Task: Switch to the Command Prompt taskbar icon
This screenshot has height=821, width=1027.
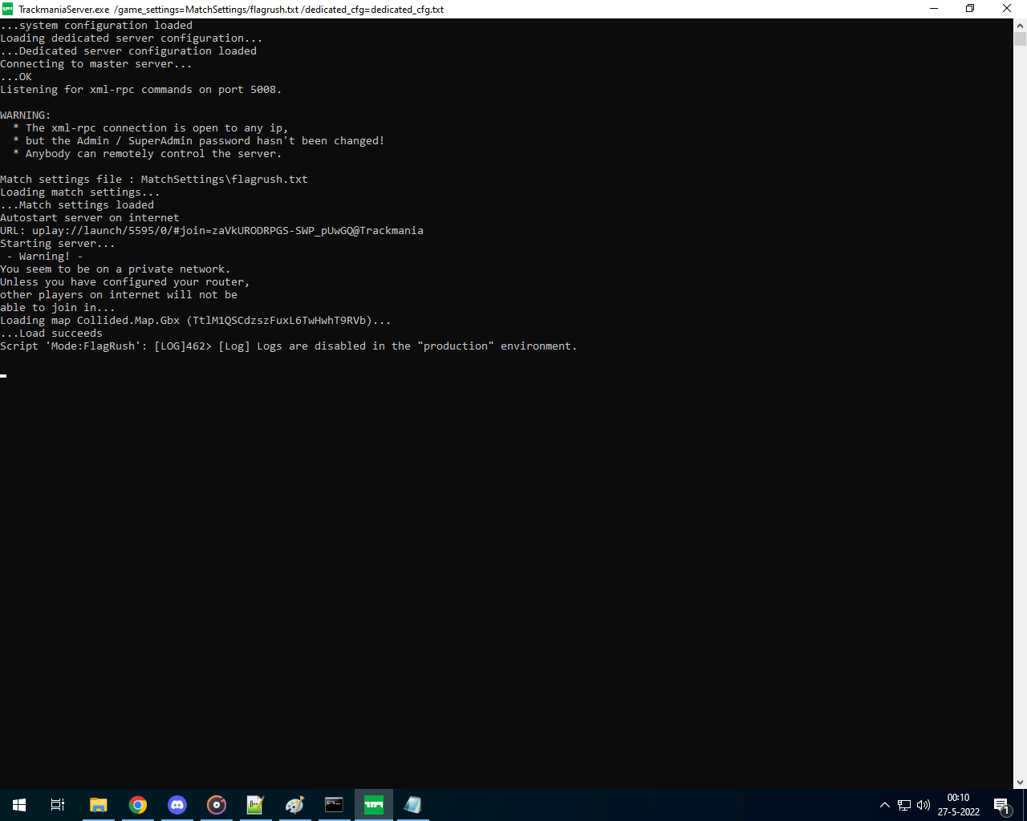Action: 334,805
